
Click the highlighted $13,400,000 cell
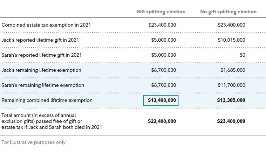[161, 100]
